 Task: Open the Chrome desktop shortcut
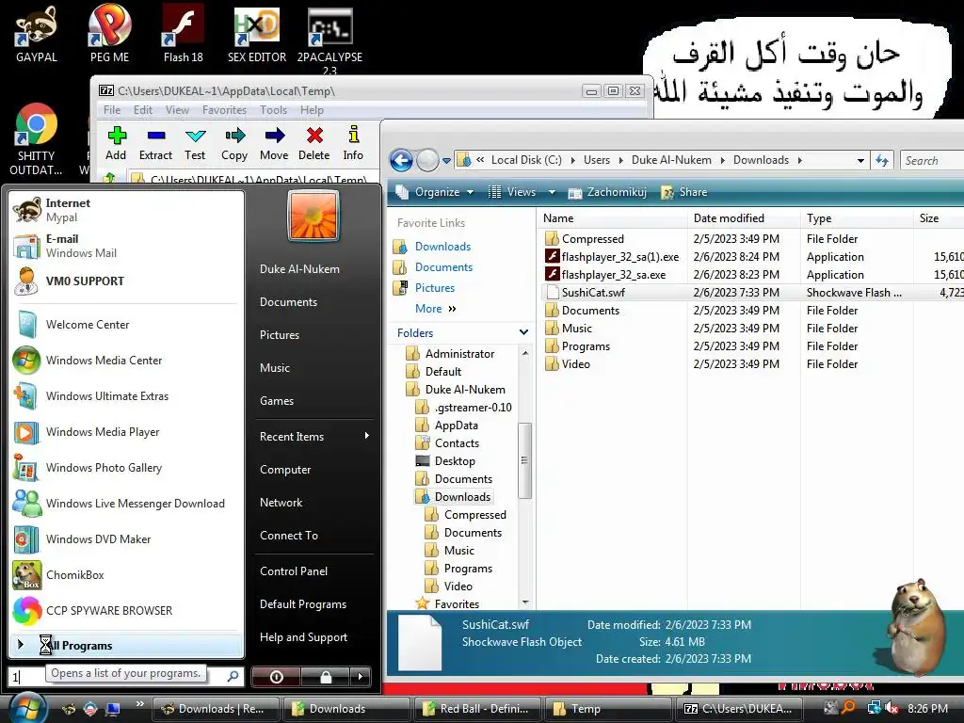[37, 140]
